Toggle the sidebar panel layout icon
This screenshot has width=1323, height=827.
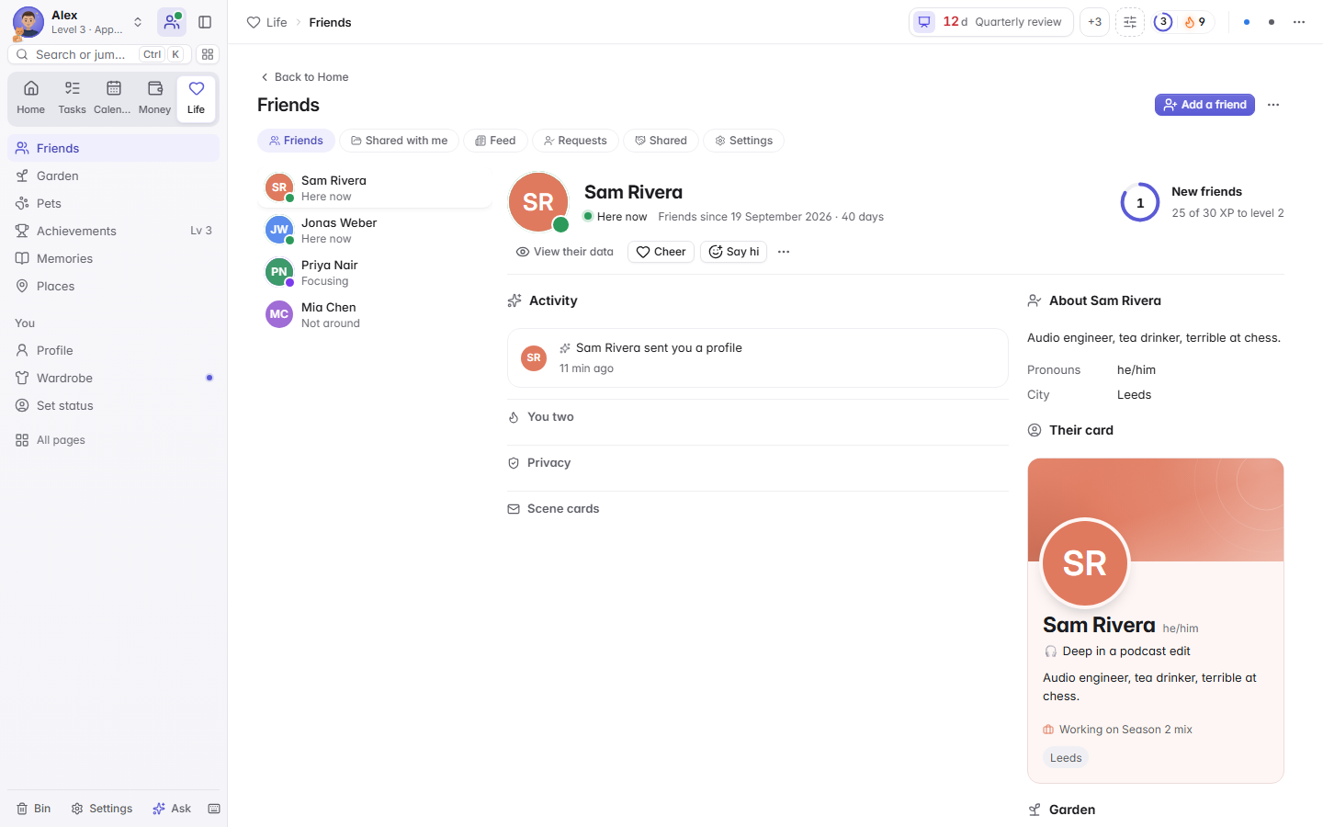205,22
